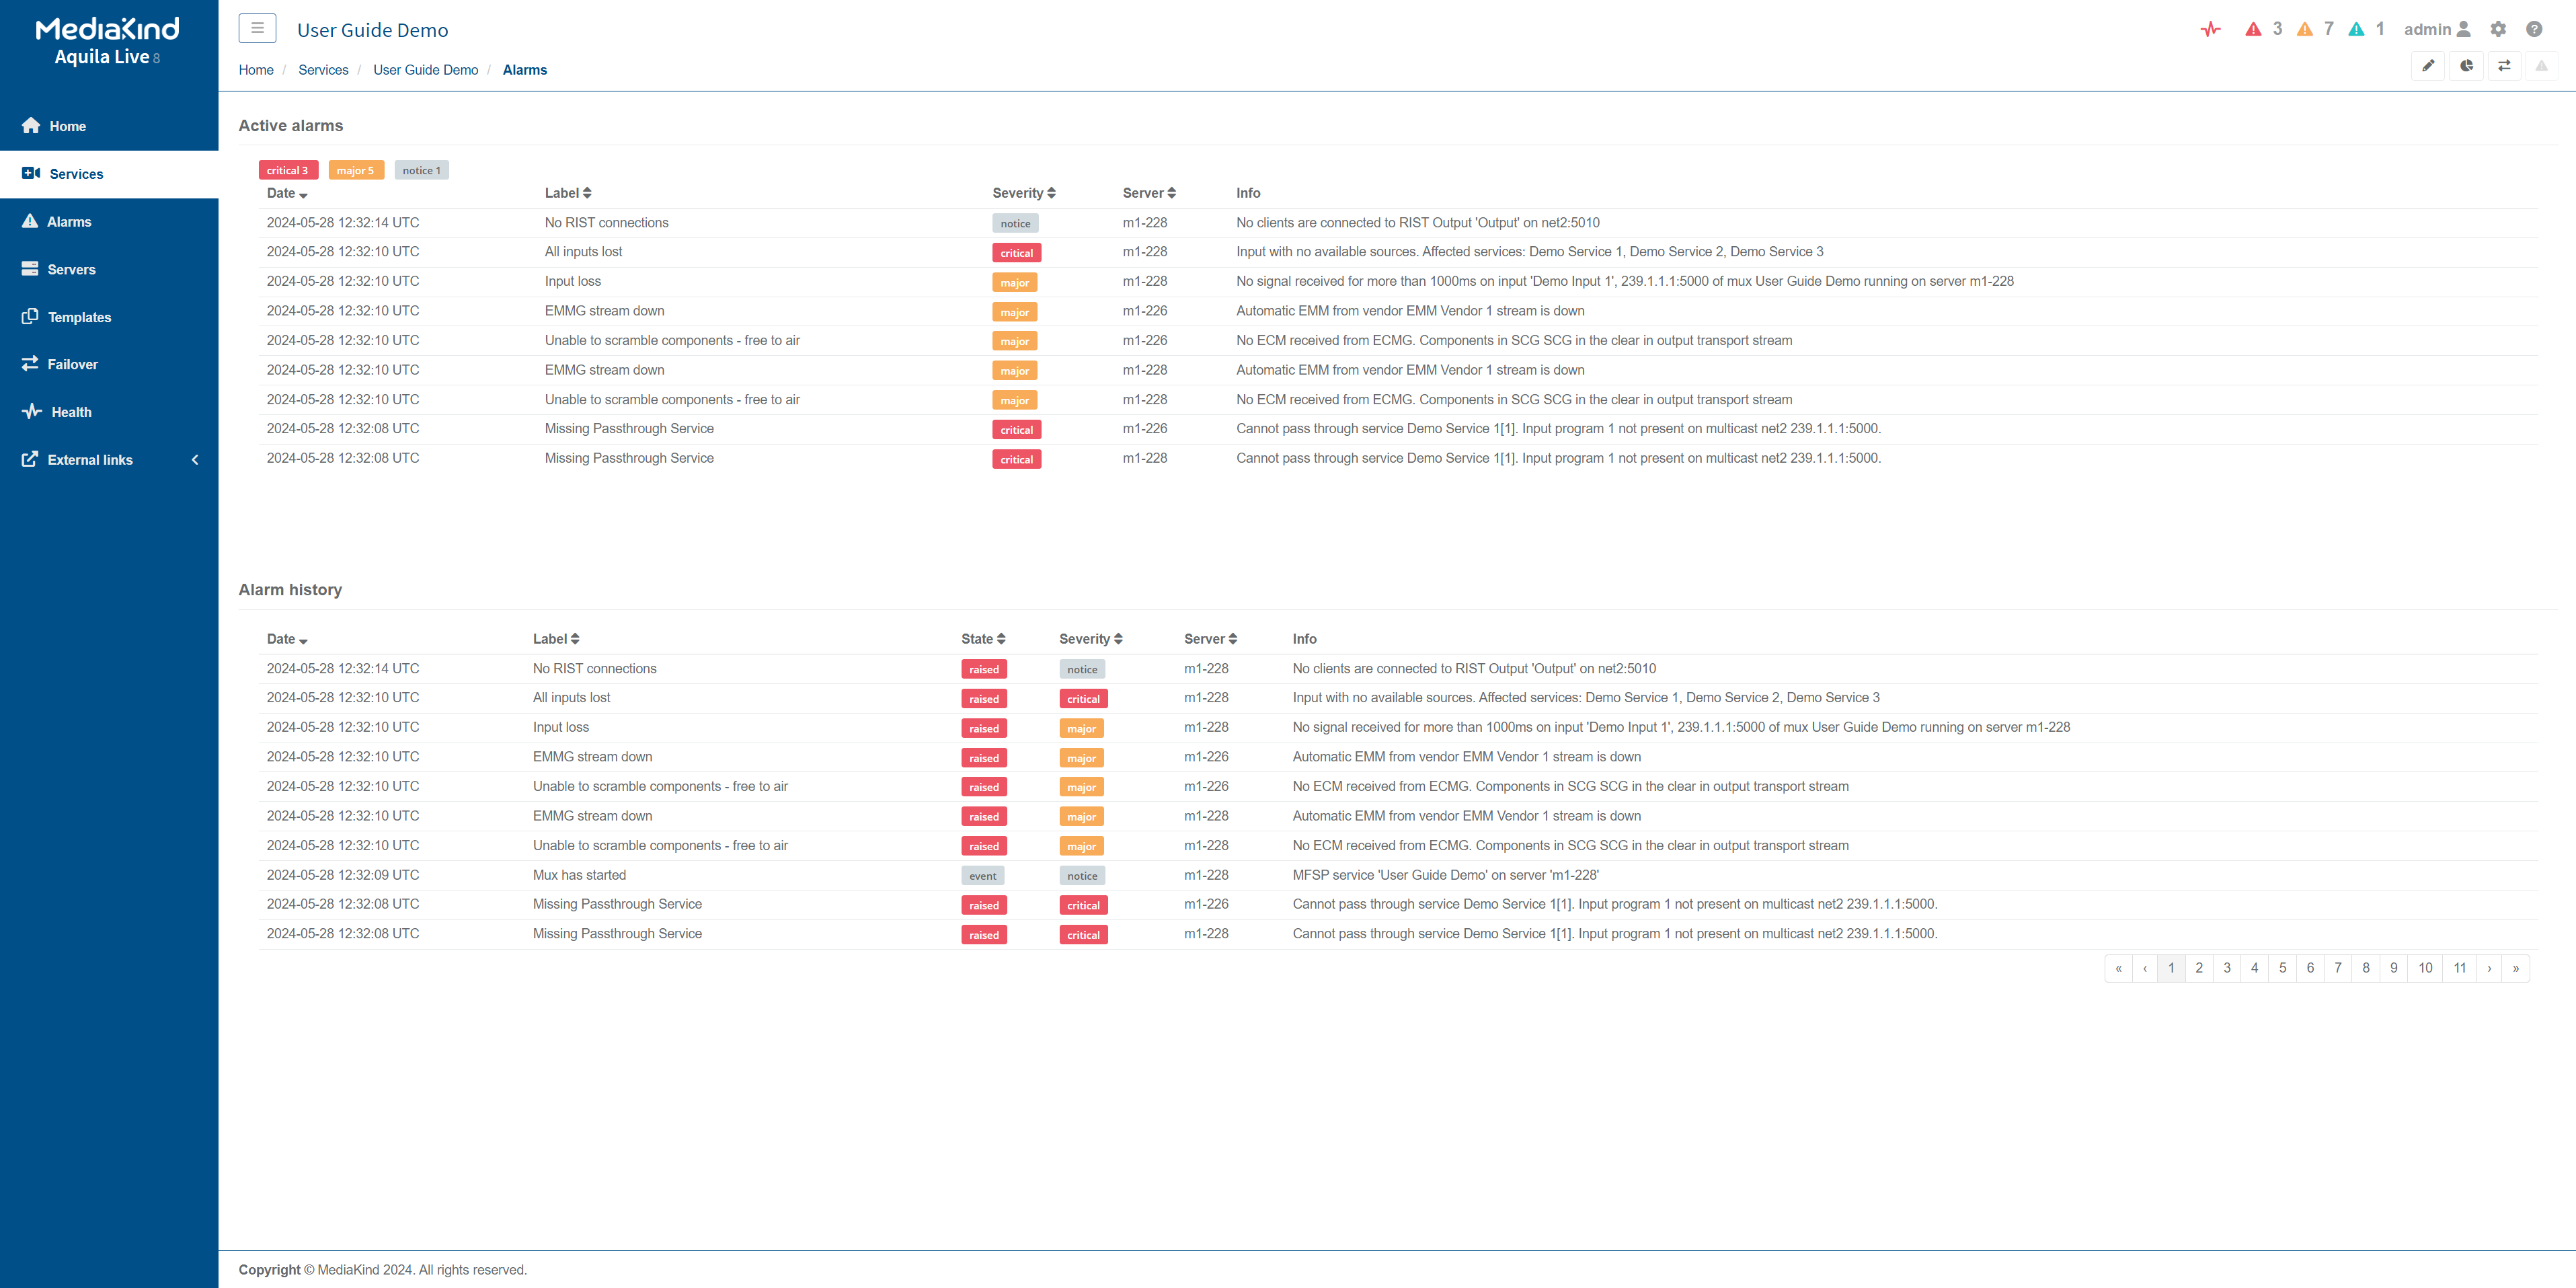This screenshot has height=1288, width=2576.
Task: Click the pencil edit button
Action: click(2428, 66)
